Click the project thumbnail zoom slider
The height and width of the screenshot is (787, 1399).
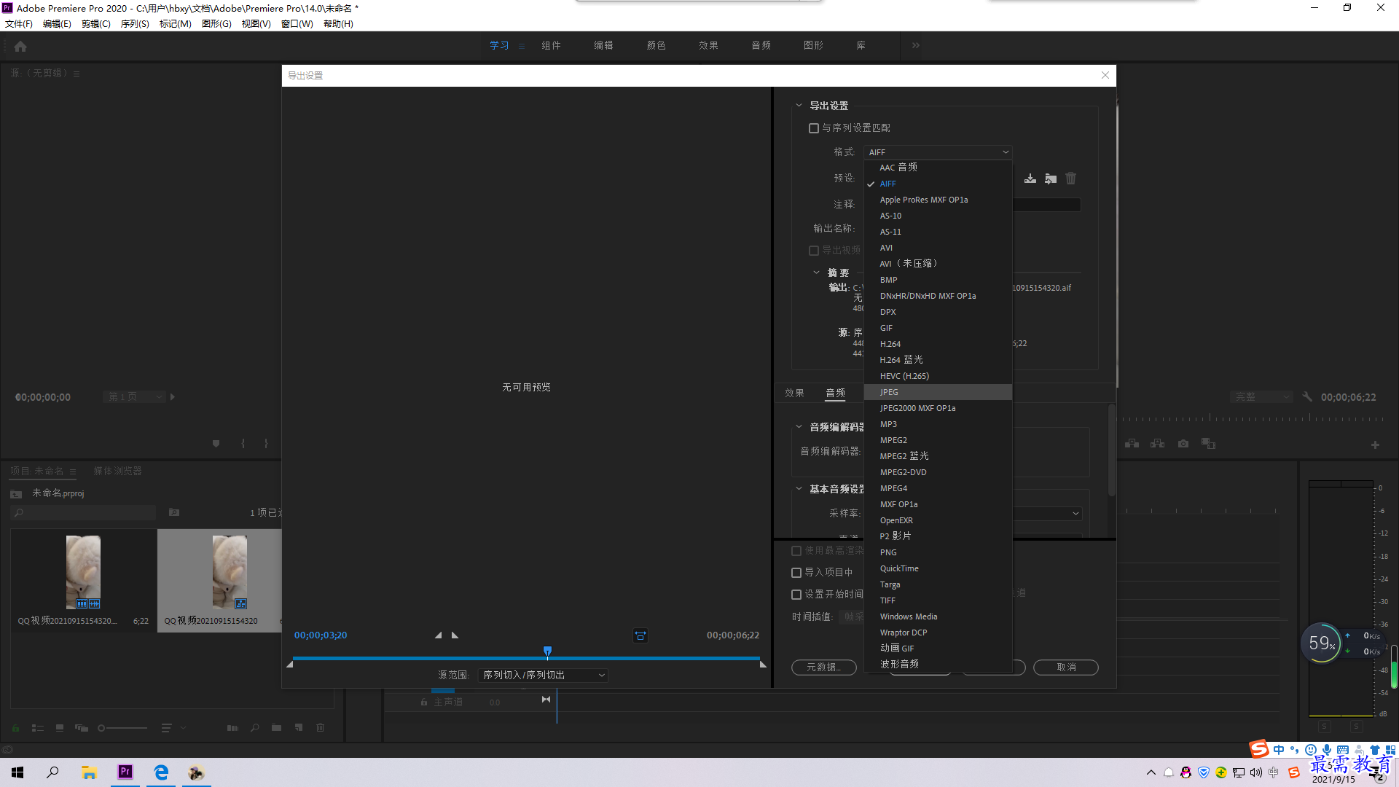[122, 727]
